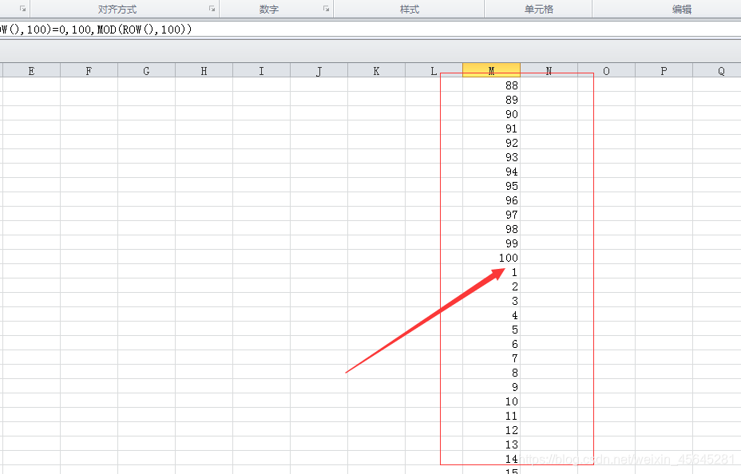Select column H header
Image resolution: width=741 pixels, height=474 pixels.
click(x=204, y=70)
